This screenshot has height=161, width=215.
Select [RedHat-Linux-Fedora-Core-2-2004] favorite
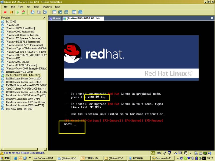coord(24,79)
